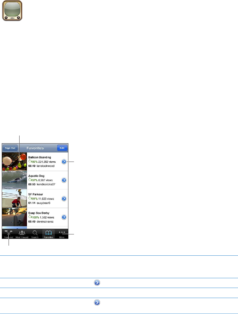Image resolution: width=238 pixels, height=314 pixels.
Task: Open the Balloon Boarding video thumbnail
Action: (15, 162)
